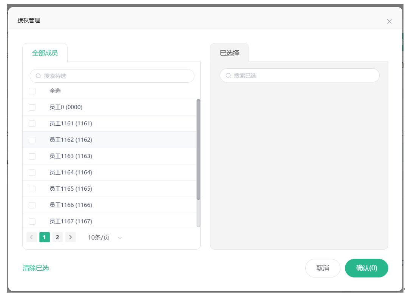This screenshot has height=296, width=405.
Task: Click the member list vertical scrollbar
Action: [198, 149]
